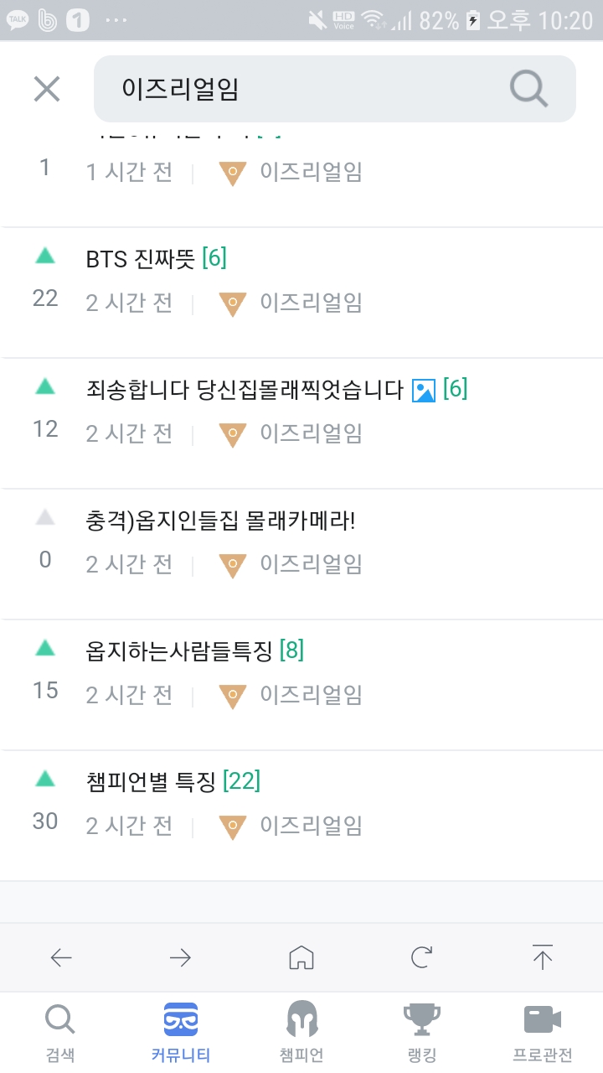Image resolution: width=603 pixels, height=1073 pixels.
Task: Upvote the 충격)옵지인들집 몰래카메라! post
Action: (x=45, y=517)
